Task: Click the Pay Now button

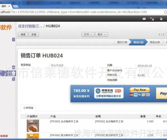Action: coord(140,90)
